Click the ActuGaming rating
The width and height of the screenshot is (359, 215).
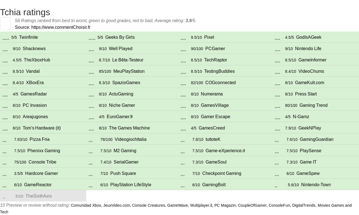pyautogui.click(x=132, y=94)
